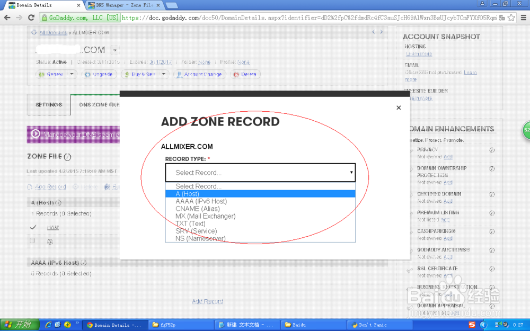Open the Chrome menu
Viewport: 530px width, 331px height.
523,17
